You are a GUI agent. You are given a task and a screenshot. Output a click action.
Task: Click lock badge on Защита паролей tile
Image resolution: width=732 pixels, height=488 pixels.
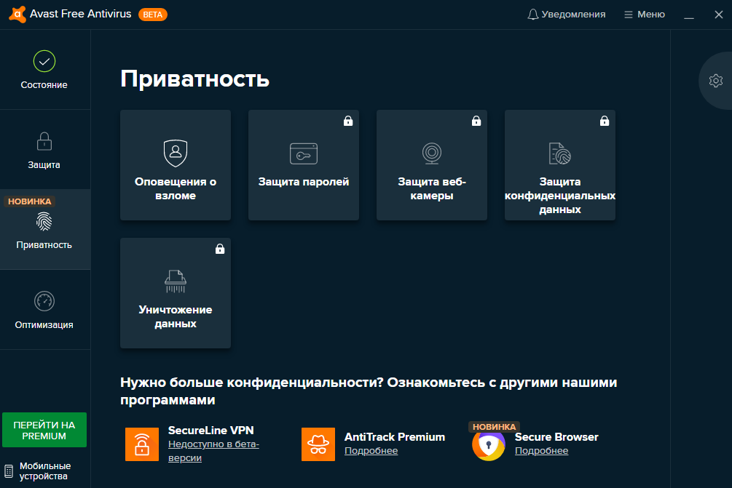(348, 121)
